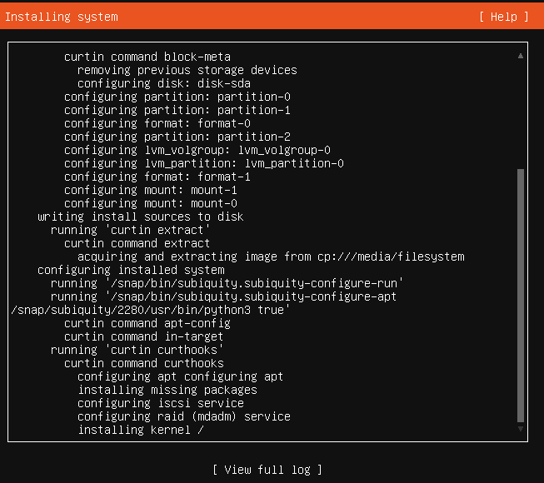
Task: Select "running 'curtin curthooks'" line
Action: (137, 350)
